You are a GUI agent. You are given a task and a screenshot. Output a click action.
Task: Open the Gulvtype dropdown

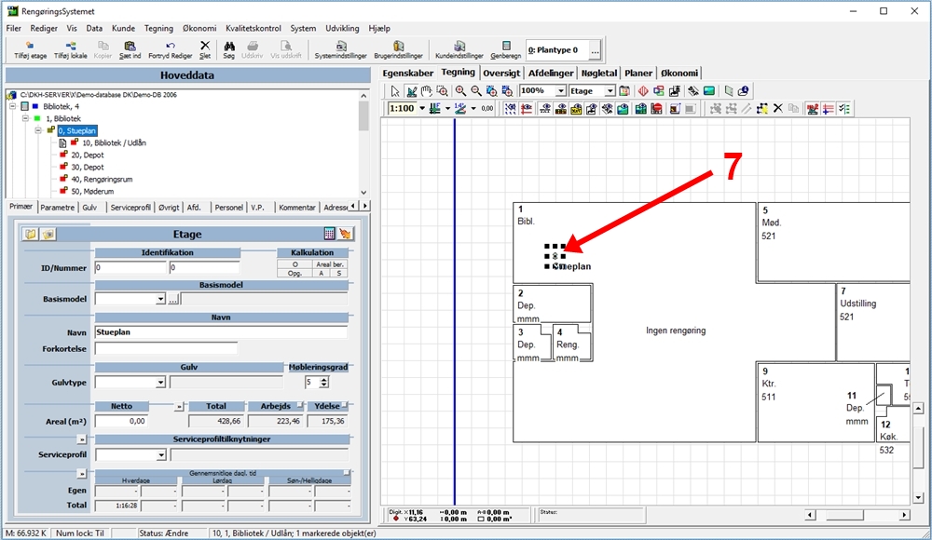pos(160,383)
